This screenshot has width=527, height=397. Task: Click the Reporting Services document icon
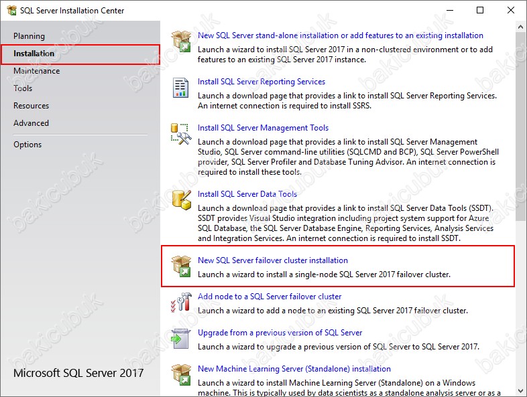[180, 88]
